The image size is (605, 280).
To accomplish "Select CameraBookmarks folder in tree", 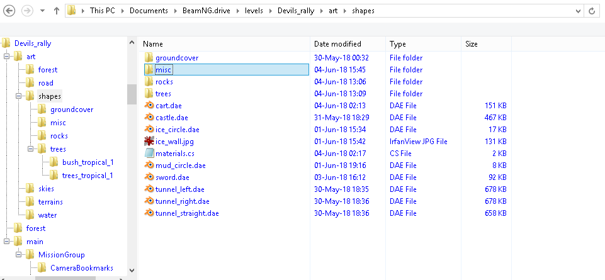I will click(x=82, y=267).
